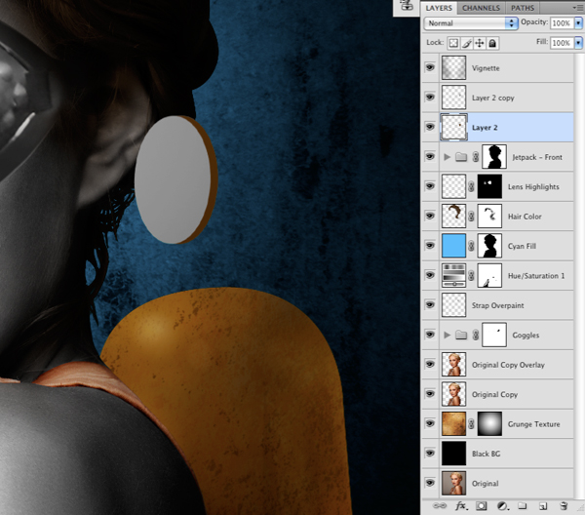Click the mask link icon on Jetpack - Front
The height and width of the screenshot is (515, 585).
476,157
